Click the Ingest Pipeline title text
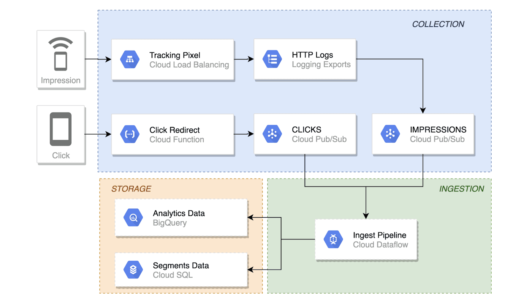Screen dimensions: 532x306 [x=379, y=235]
